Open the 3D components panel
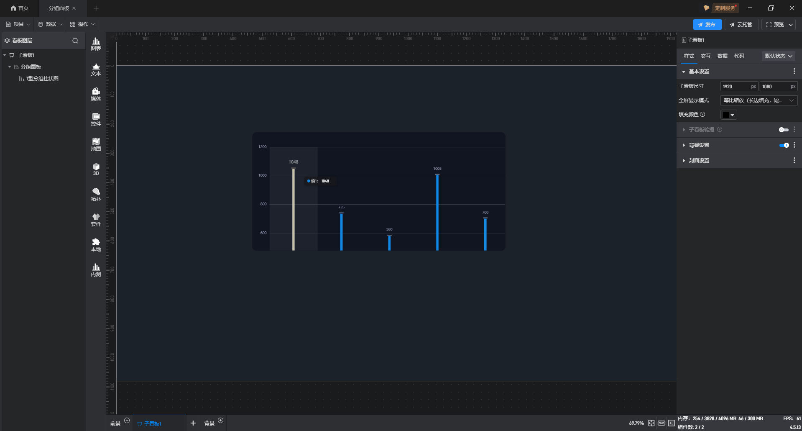This screenshot has height=431, width=802. pos(96,169)
